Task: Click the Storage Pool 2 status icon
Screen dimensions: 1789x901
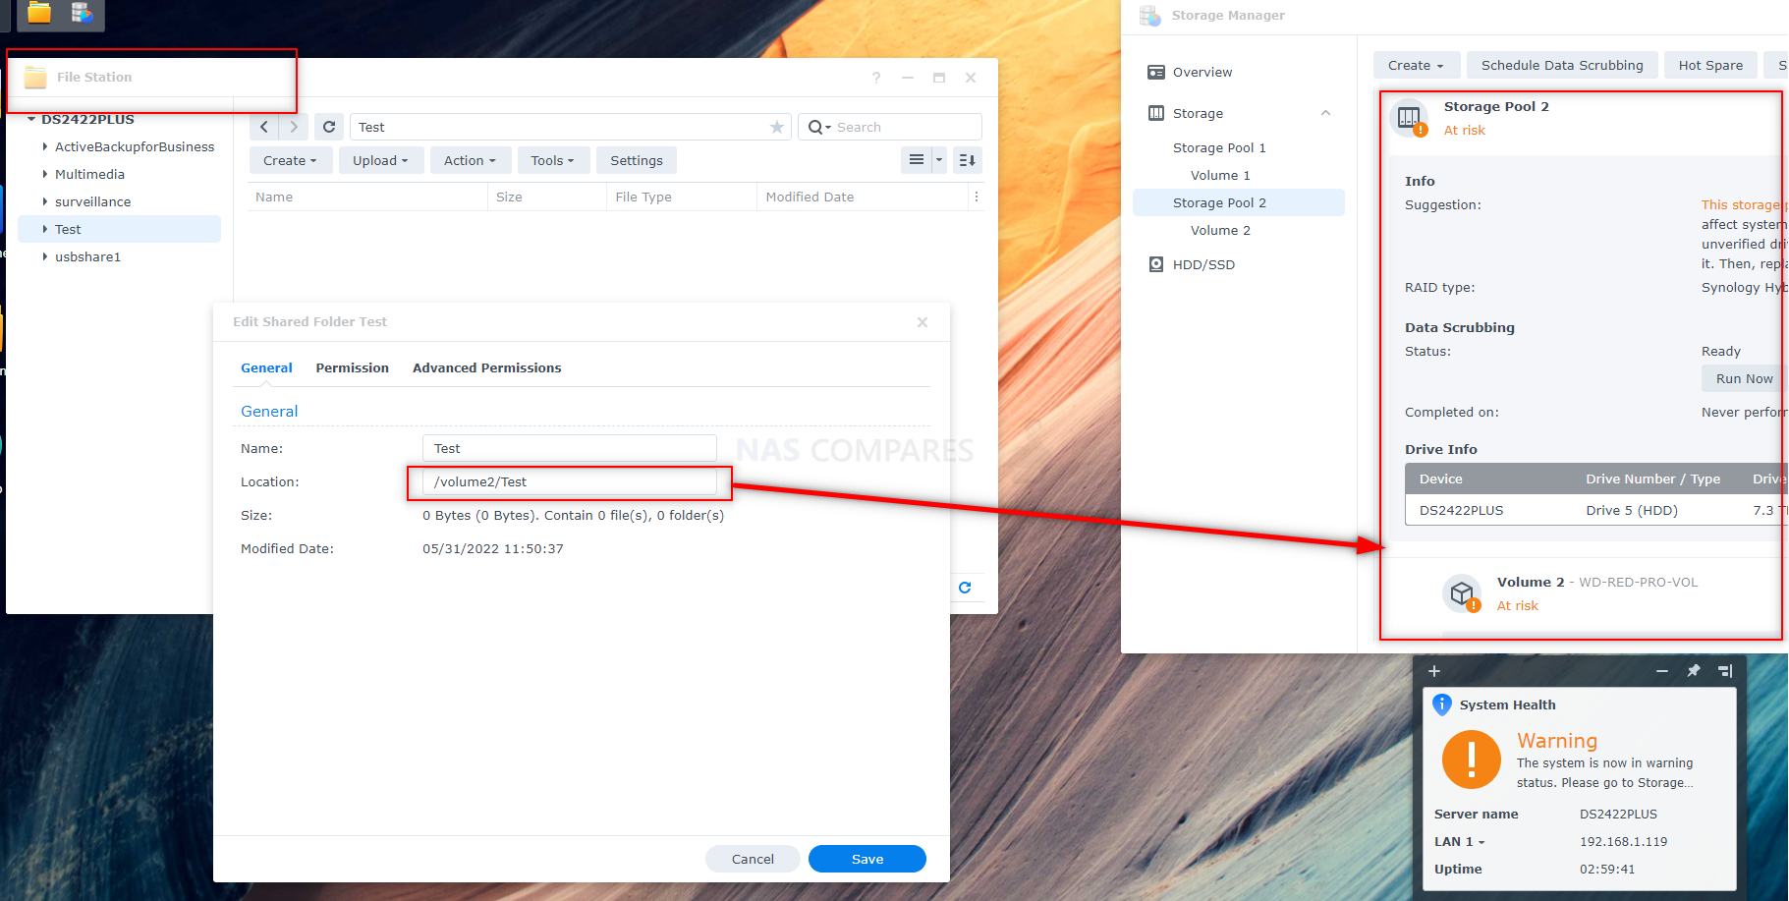Action: (1411, 119)
